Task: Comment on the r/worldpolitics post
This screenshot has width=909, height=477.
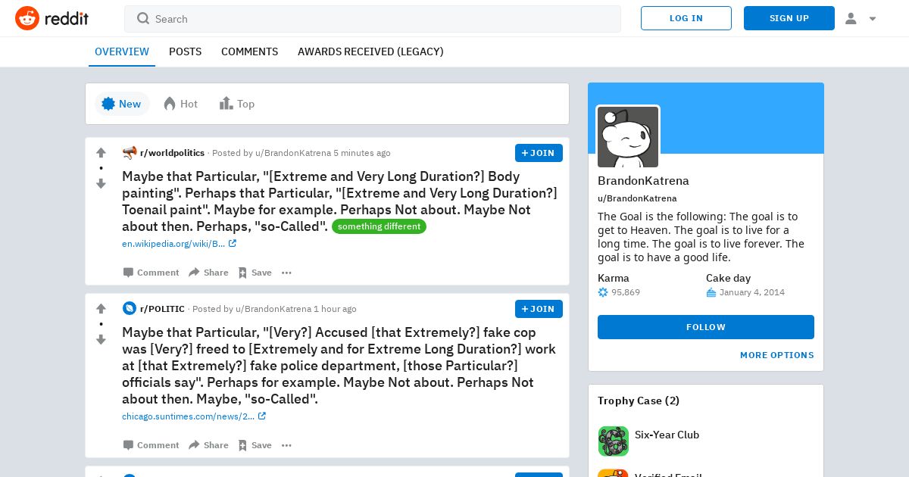Action: click(x=151, y=273)
